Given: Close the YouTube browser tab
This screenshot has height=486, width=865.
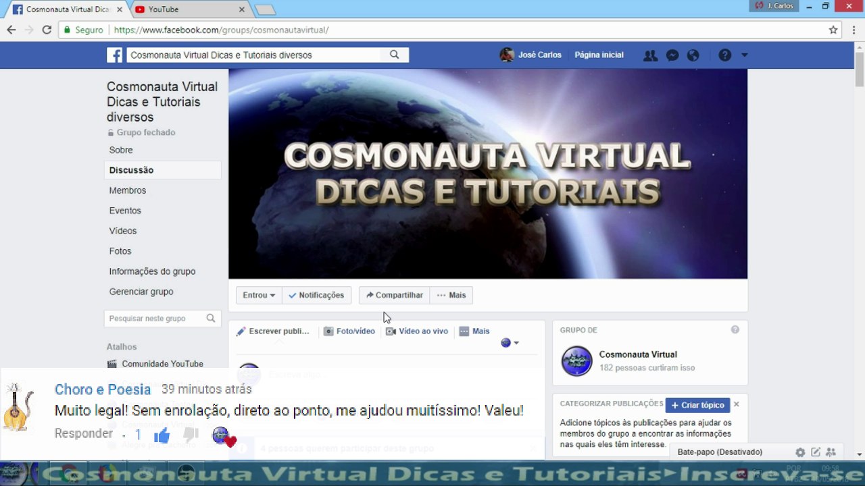Looking at the screenshot, I should [242, 9].
